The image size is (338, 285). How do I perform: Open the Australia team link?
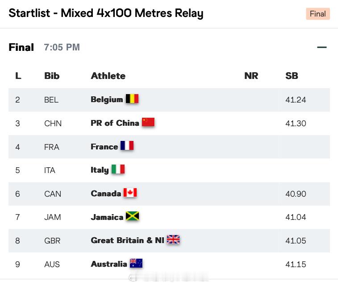click(x=109, y=264)
